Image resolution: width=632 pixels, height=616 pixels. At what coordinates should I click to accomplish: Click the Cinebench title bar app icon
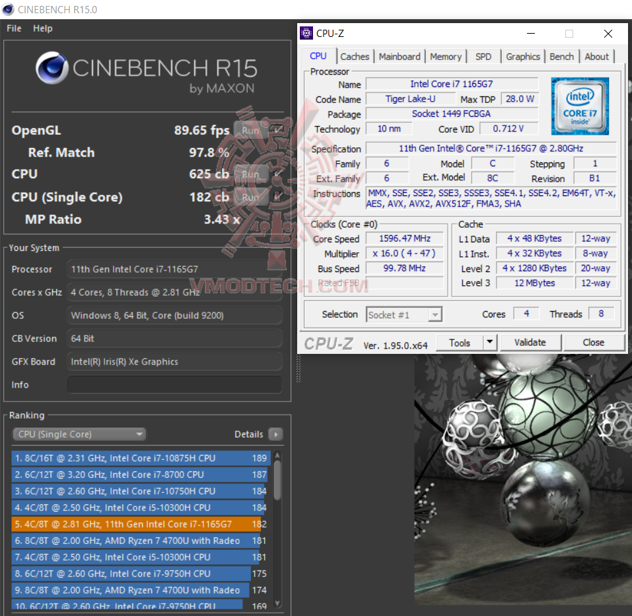pyautogui.click(x=8, y=9)
